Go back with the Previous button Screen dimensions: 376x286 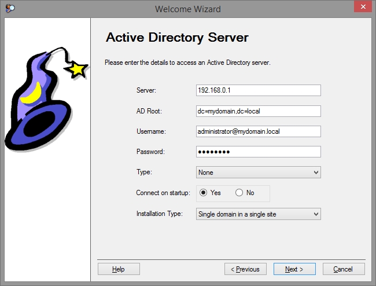(x=245, y=269)
